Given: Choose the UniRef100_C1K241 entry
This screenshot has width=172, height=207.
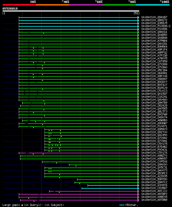Looking at the screenshot, I should pyautogui.click(x=154, y=97).
